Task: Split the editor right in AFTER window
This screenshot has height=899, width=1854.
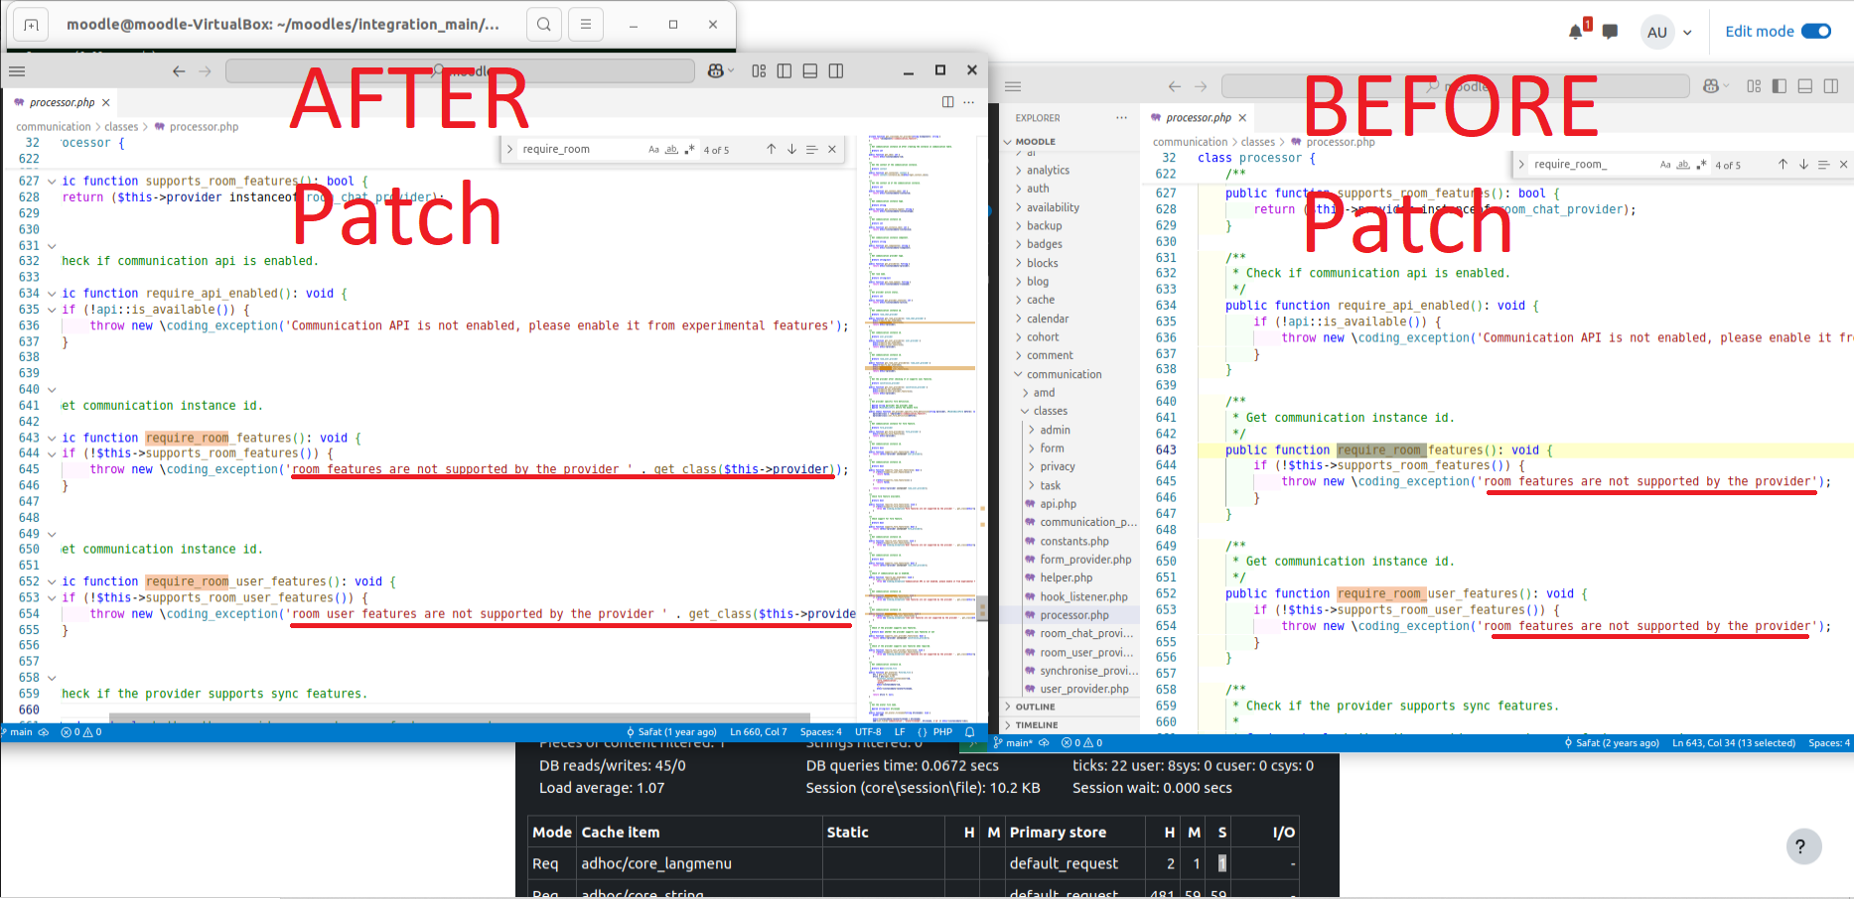Action: coord(947,102)
